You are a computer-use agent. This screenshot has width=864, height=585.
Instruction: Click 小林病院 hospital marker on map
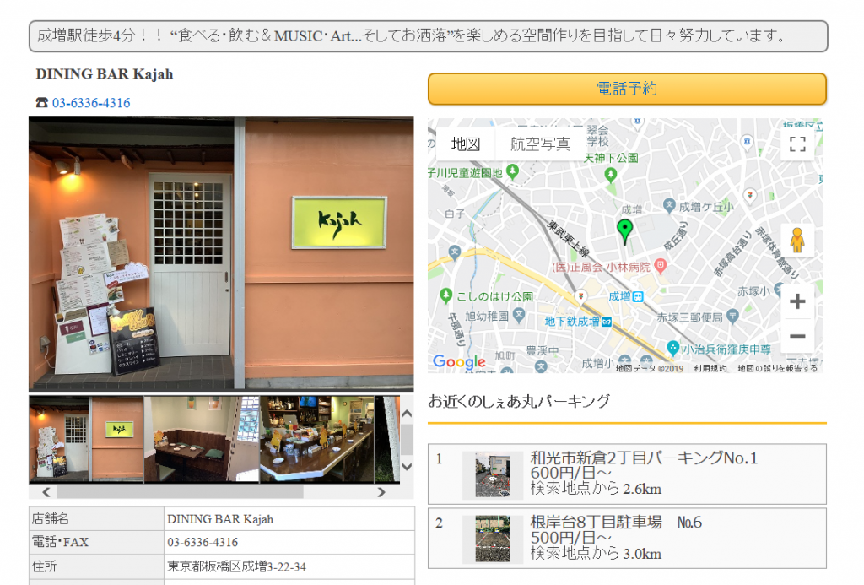[x=660, y=267]
